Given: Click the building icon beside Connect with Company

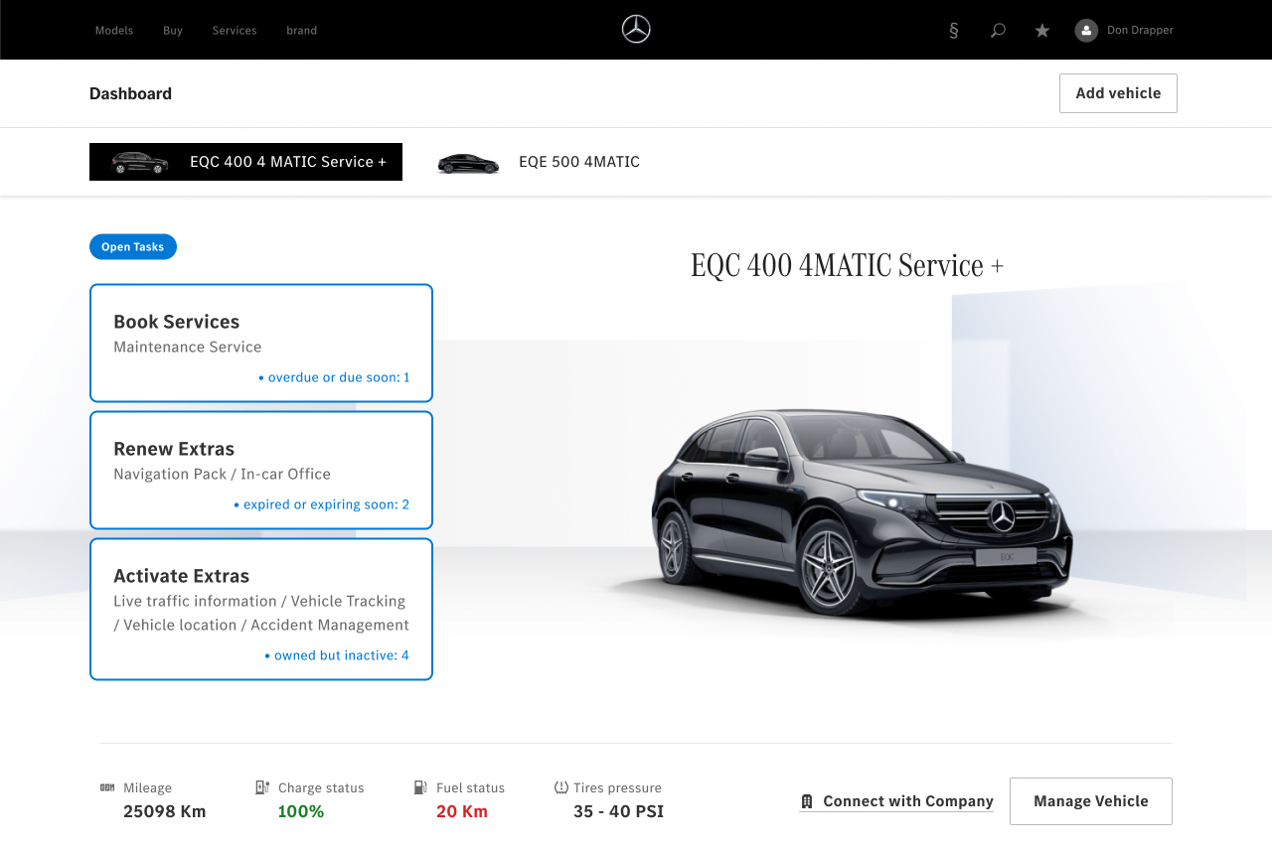Looking at the screenshot, I should [x=807, y=801].
